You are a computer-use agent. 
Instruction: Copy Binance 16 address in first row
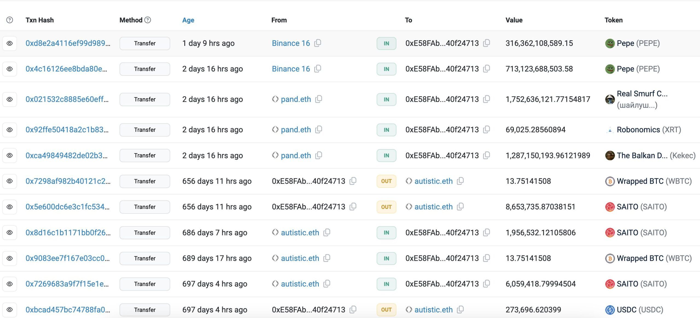point(317,43)
